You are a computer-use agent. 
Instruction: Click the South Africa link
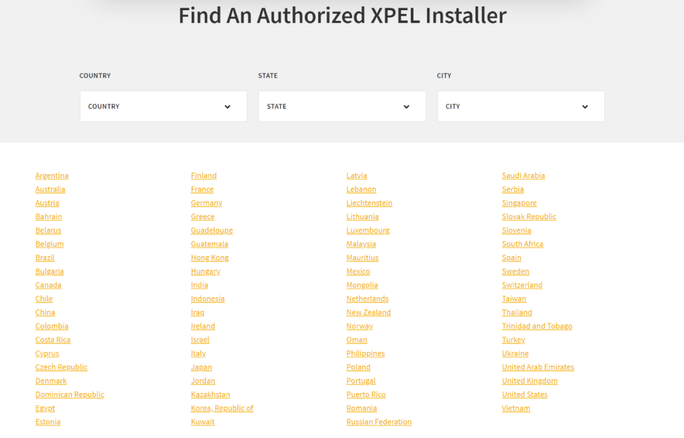522,244
